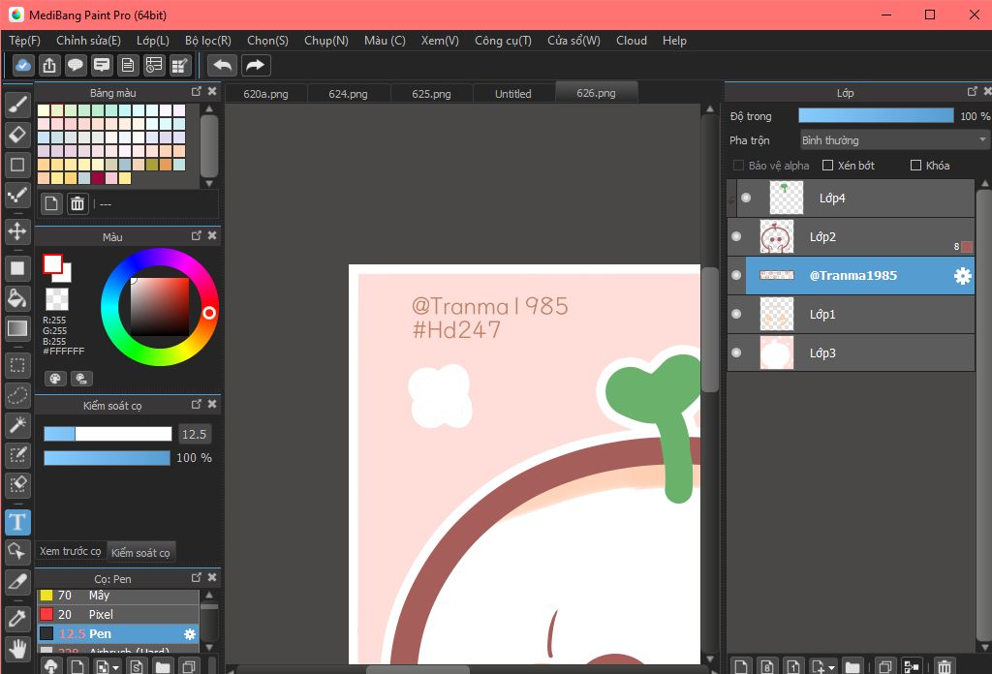Image resolution: width=992 pixels, height=674 pixels.
Task: Open the Pha trộn blend mode dropdown
Action: (894, 139)
